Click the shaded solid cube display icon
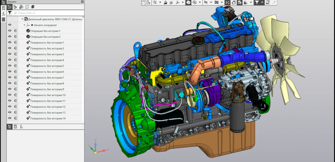This screenshot has width=335, height=162. (188, 2)
